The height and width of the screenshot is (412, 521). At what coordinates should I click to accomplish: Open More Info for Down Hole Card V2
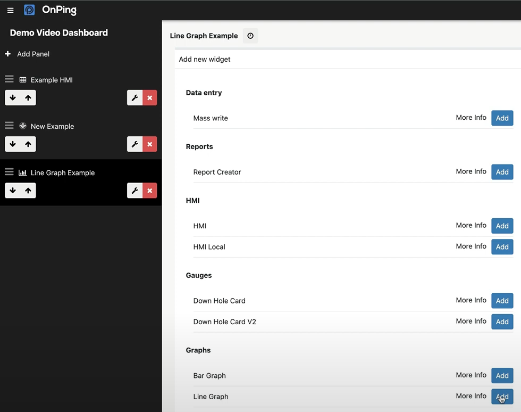(471, 321)
